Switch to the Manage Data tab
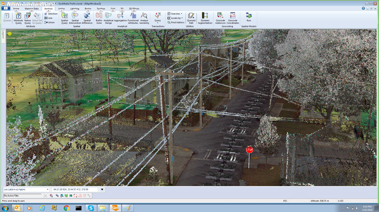This screenshot has width=379, height=212. 32,8
